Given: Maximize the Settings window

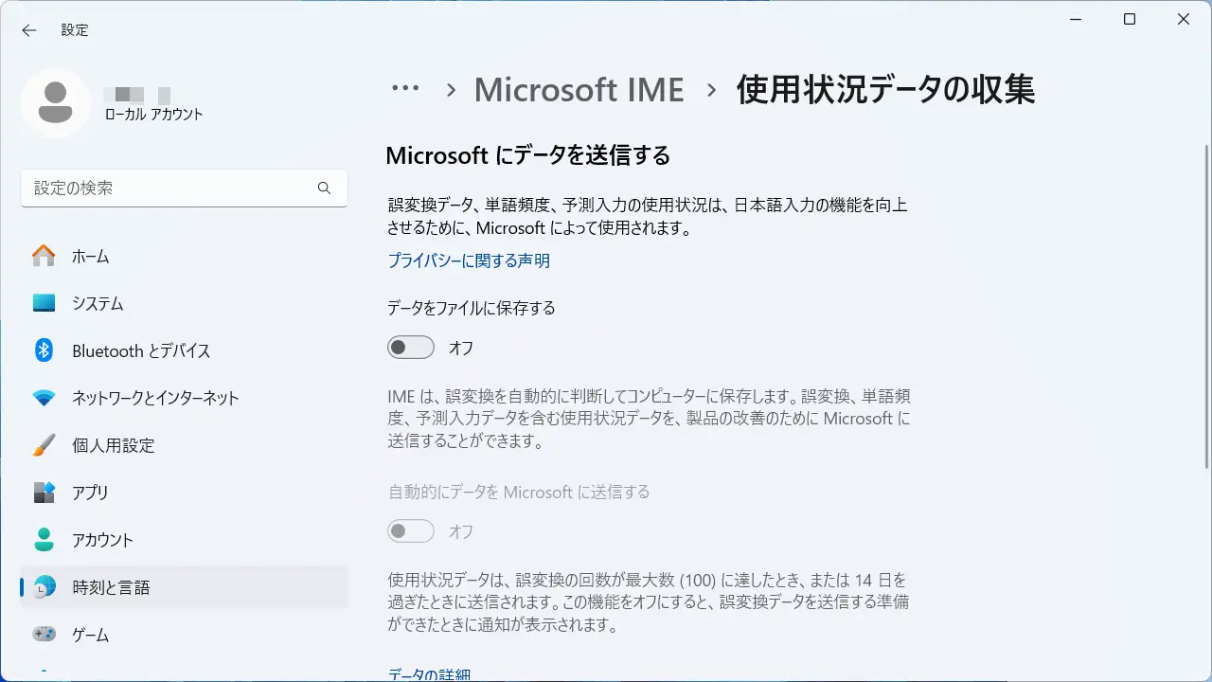Looking at the screenshot, I should [1130, 19].
